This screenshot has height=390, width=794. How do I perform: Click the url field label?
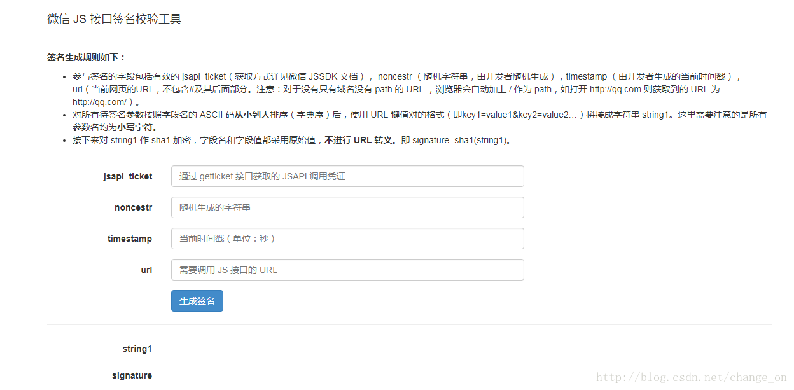(x=146, y=270)
